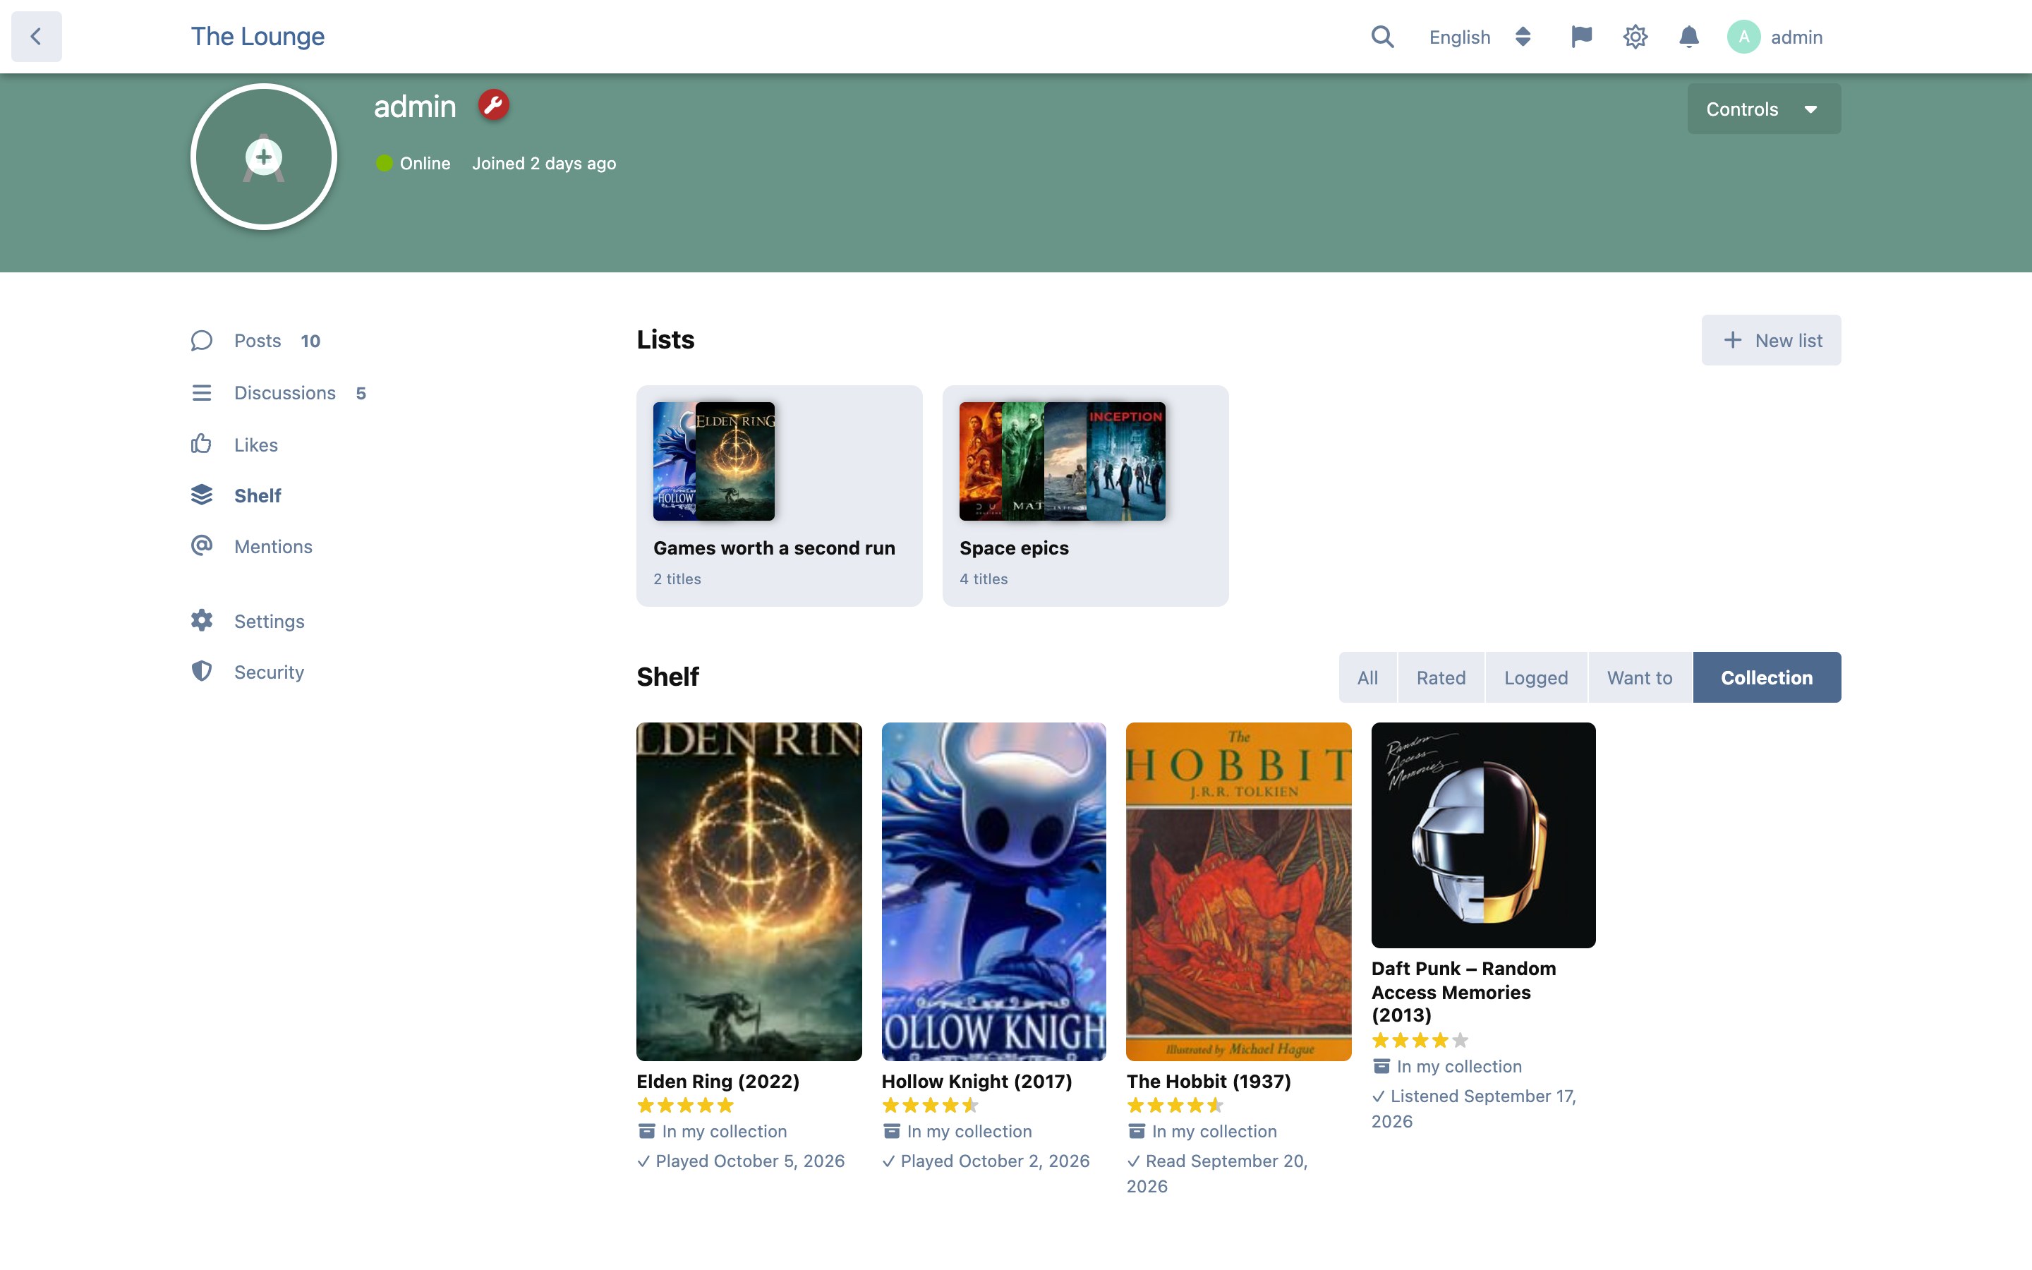Click the Shelf layers icon
The height and width of the screenshot is (1270, 2032).
pos(202,495)
